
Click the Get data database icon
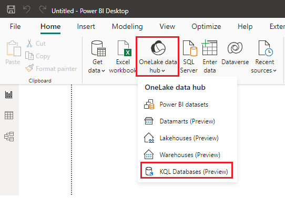[x=98, y=48]
